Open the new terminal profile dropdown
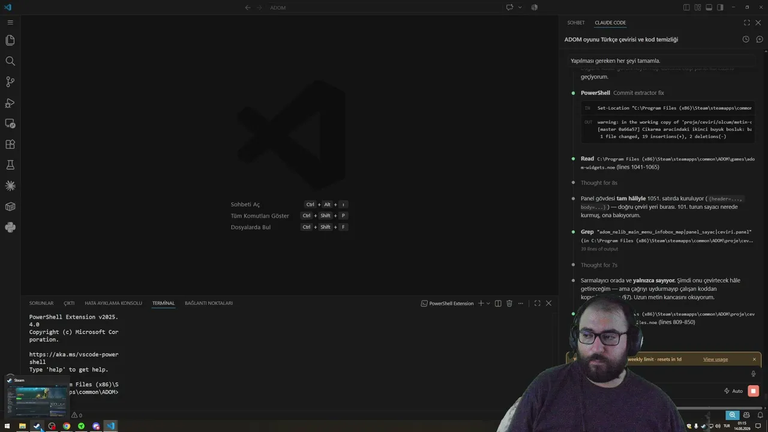Screen dimensions: 768x432 (x=488, y=304)
